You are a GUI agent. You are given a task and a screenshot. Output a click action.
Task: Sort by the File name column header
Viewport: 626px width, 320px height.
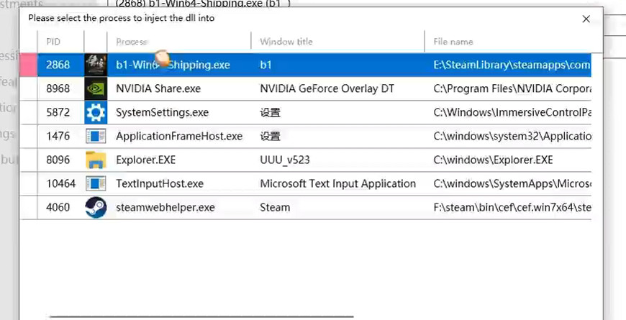click(453, 42)
